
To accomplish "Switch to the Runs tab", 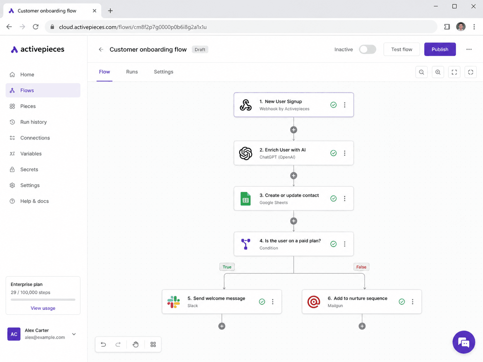I will (132, 72).
